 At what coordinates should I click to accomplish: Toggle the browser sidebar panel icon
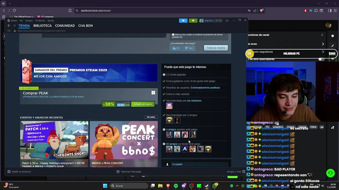pos(330,11)
